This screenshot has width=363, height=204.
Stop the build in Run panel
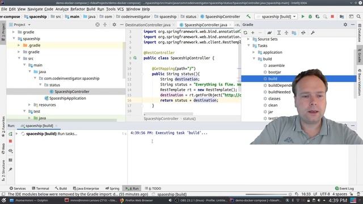click(x=10, y=141)
